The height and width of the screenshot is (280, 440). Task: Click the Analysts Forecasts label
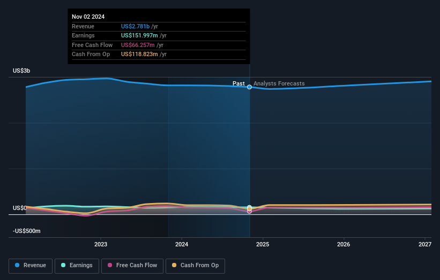tap(279, 83)
